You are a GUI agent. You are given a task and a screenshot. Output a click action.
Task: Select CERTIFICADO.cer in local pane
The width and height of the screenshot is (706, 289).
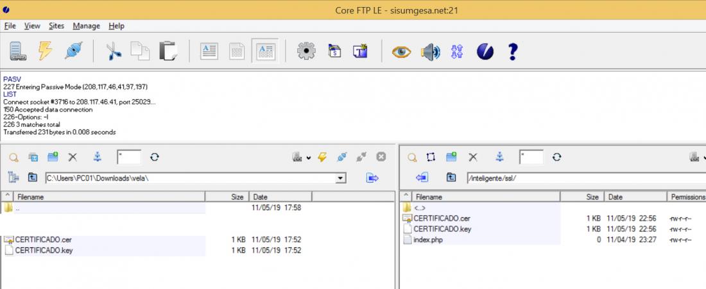pos(43,240)
